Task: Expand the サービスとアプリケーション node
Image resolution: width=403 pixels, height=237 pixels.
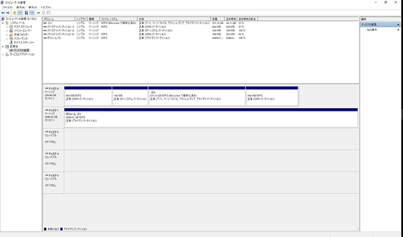Action: click(x=3, y=55)
